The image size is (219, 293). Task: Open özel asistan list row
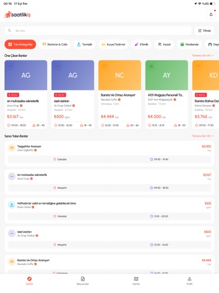109,239
